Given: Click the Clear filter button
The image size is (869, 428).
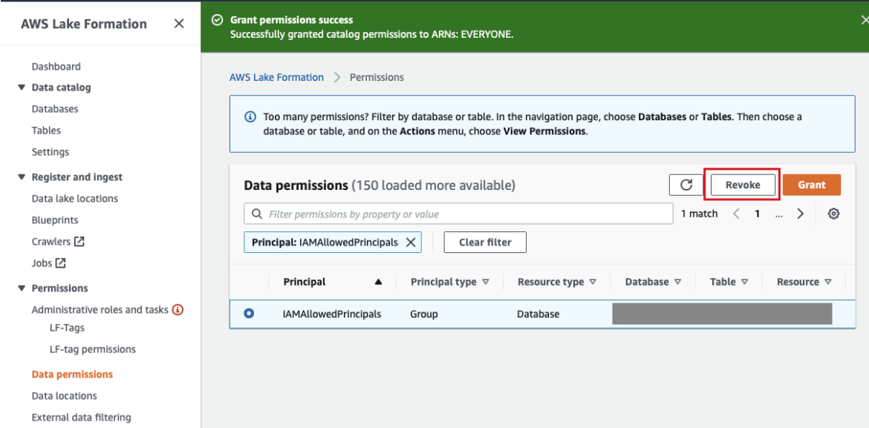Looking at the screenshot, I should tap(485, 243).
